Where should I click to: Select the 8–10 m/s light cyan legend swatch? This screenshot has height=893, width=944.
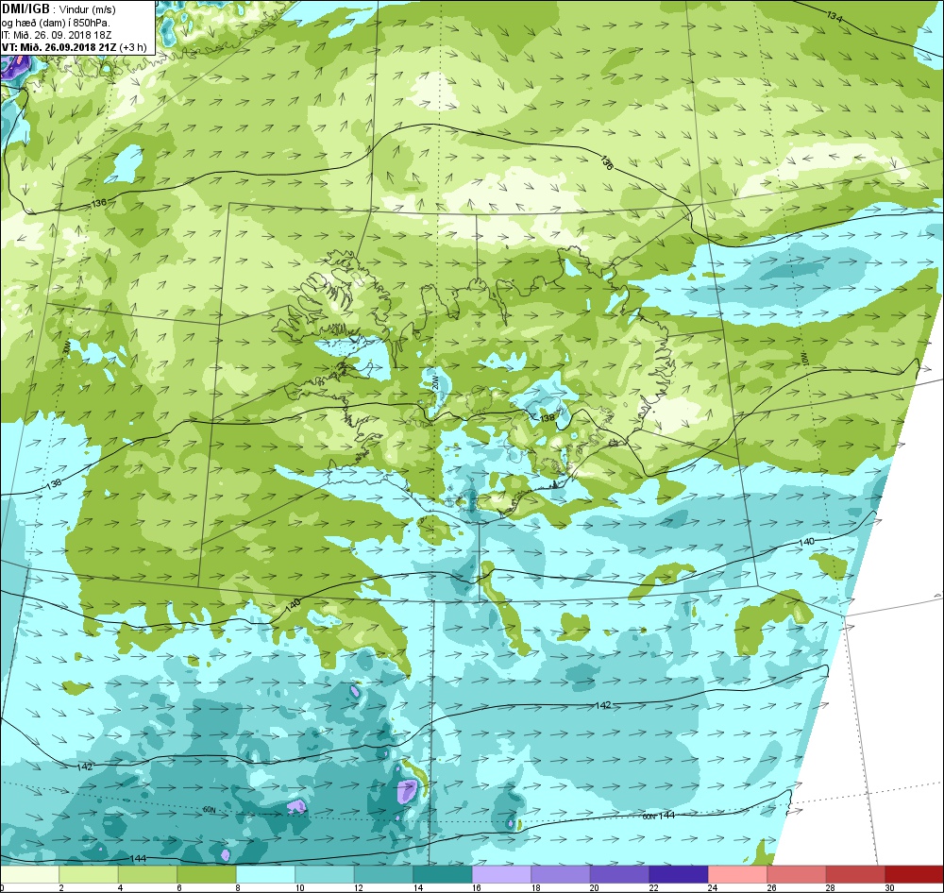[266, 874]
